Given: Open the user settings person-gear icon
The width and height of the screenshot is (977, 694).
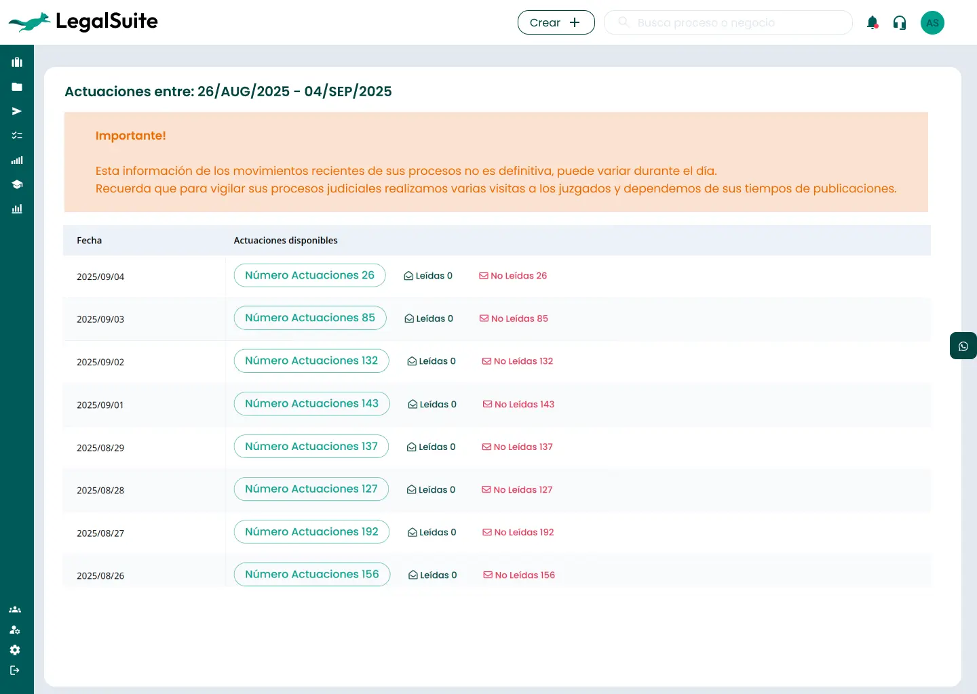Looking at the screenshot, I should 15,630.
